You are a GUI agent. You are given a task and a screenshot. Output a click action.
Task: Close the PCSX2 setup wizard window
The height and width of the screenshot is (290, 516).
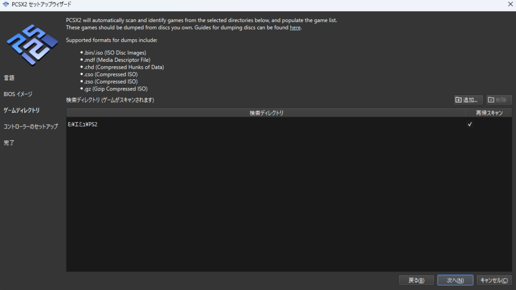tap(510, 4)
